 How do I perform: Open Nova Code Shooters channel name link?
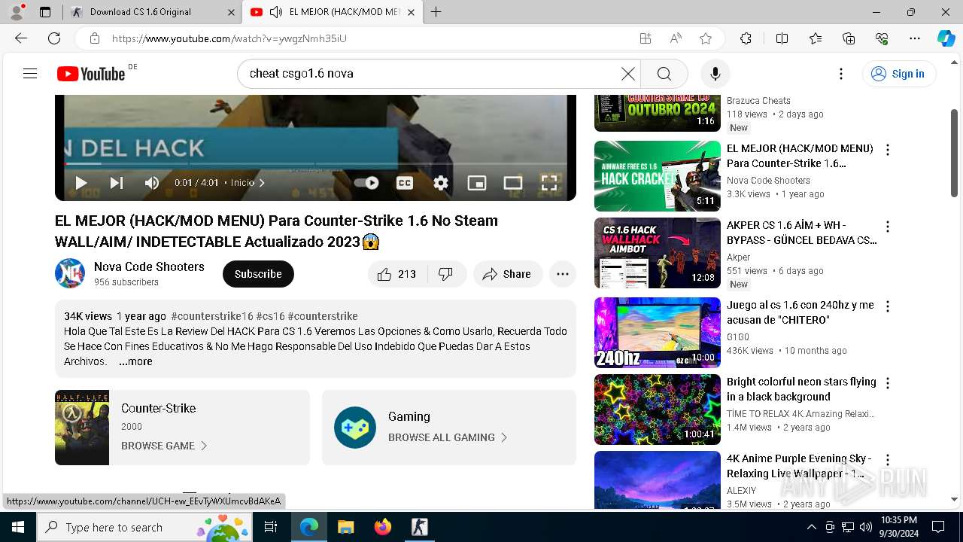[x=149, y=266]
